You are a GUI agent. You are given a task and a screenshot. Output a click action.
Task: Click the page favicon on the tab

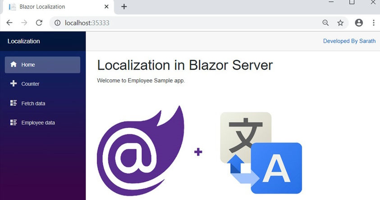coord(12,7)
